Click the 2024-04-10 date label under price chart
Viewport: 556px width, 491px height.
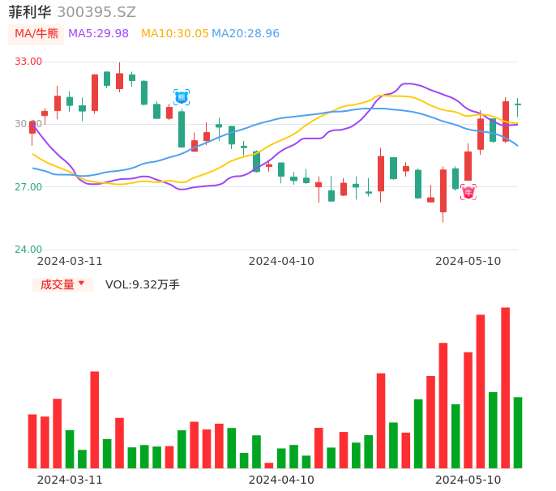281,261
